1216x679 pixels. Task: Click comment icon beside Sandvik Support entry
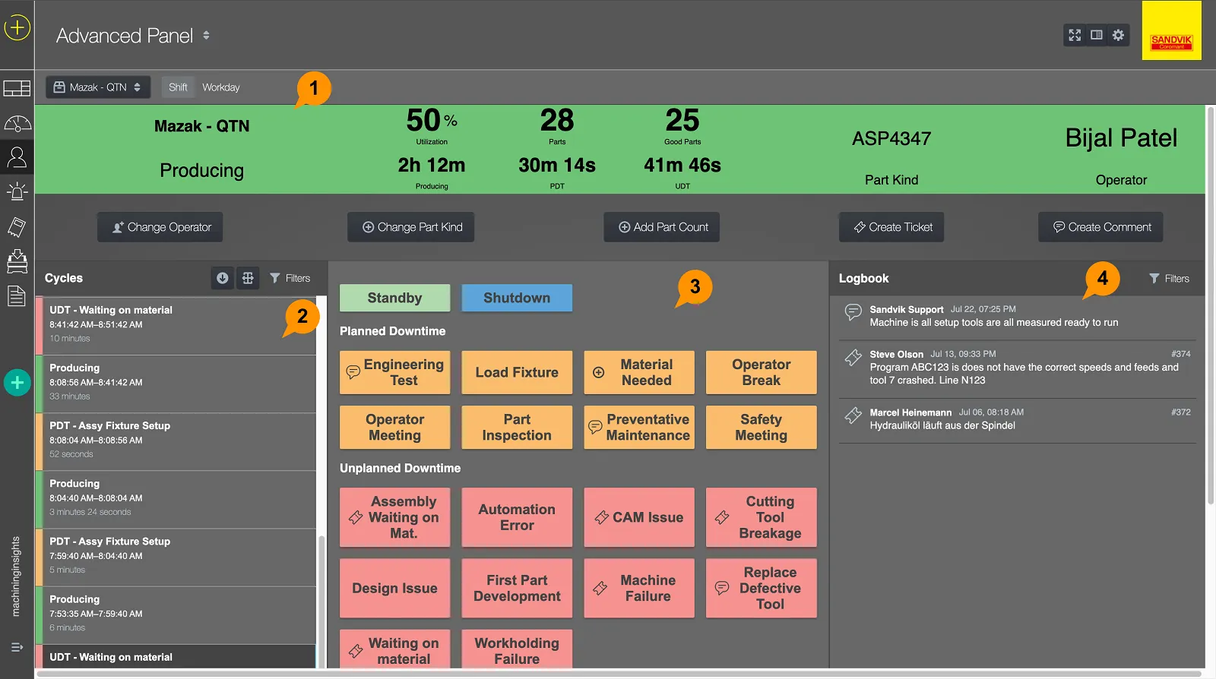pyautogui.click(x=853, y=312)
